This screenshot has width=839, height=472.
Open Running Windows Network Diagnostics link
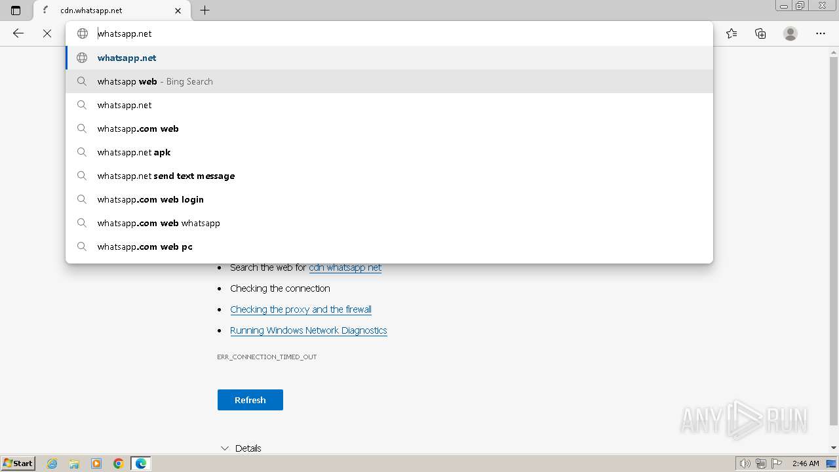(x=309, y=330)
